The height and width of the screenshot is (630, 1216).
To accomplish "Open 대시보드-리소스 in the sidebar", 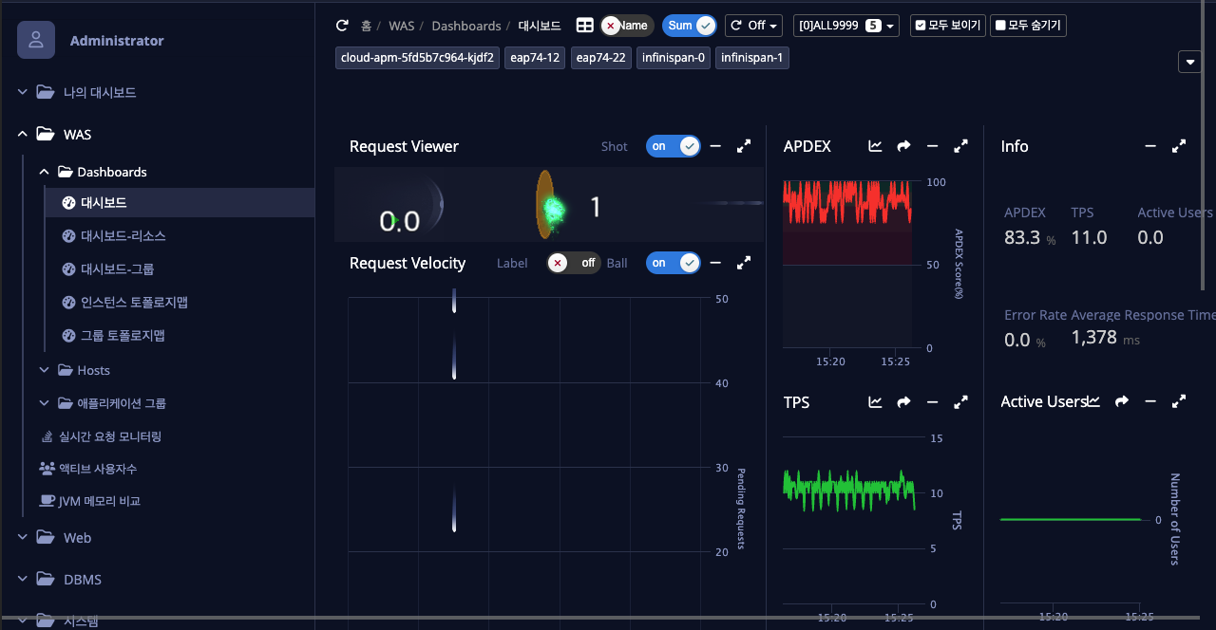I will click(x=123, y=236).
